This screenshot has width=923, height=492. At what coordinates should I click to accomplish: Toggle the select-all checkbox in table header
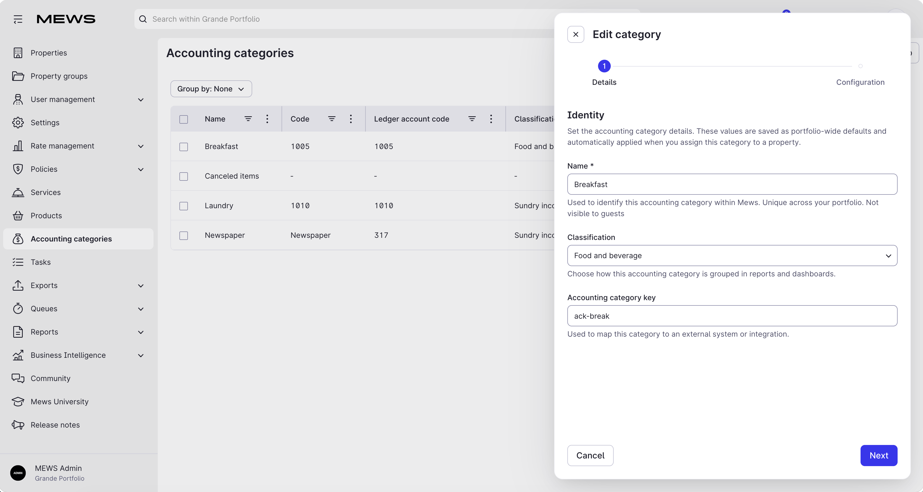(x=184, y=119)
